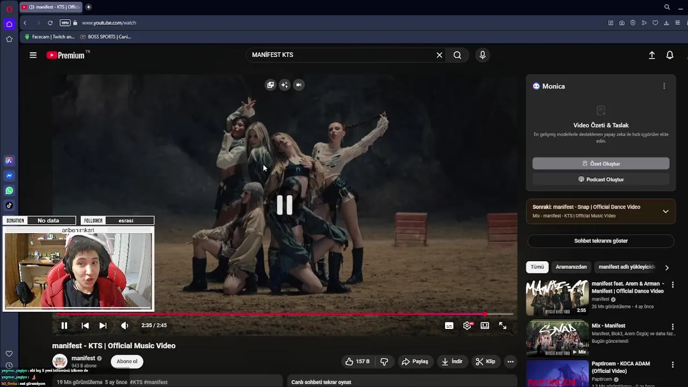Go to YouTube Premium home logo
This screenshot has height=387, width=688.
66,55
